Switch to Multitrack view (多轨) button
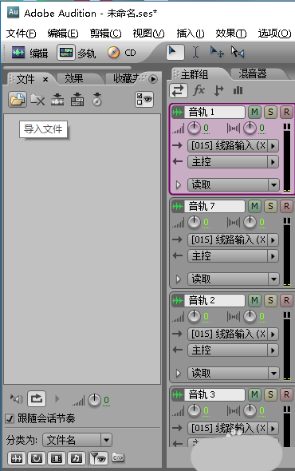 point(77,53)
